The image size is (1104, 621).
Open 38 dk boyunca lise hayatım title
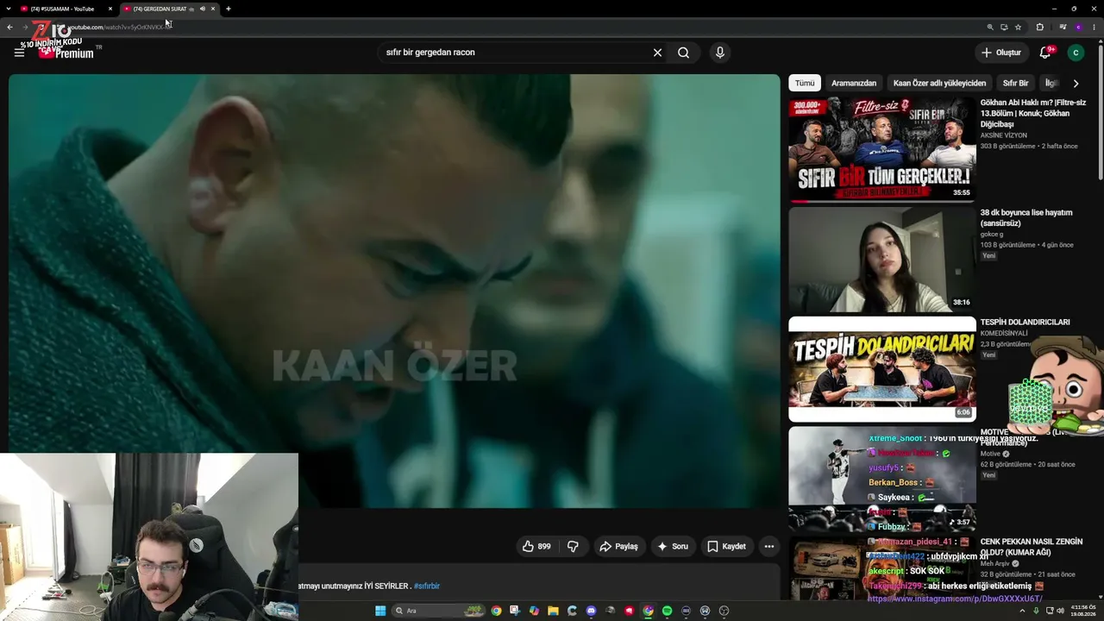pos(1026,217)
